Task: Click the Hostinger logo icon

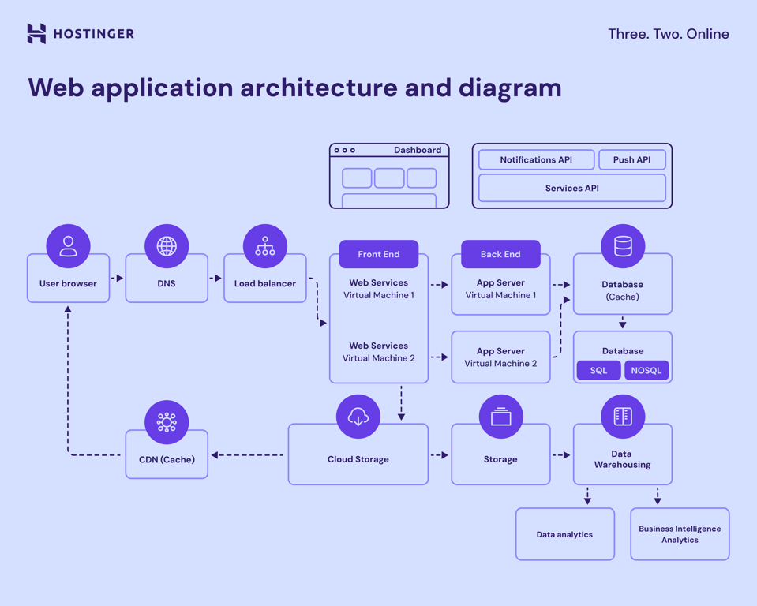Action: pyautogui.click(x=36, y=33)
